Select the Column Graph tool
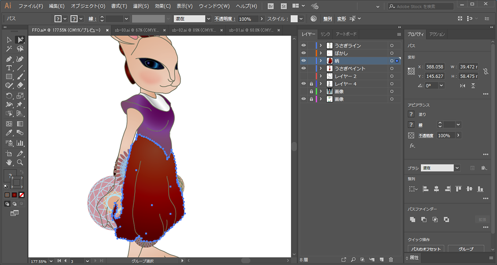Viewport: 497px width, 265px height. [20, 143]
